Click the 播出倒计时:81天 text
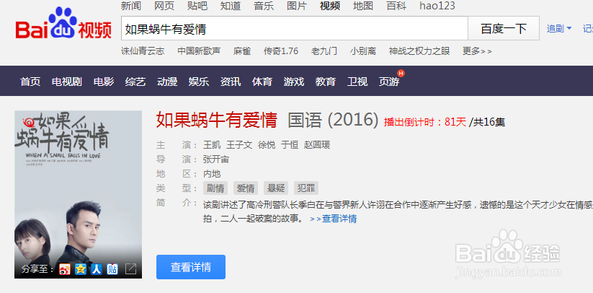 [x=425, y=122]
